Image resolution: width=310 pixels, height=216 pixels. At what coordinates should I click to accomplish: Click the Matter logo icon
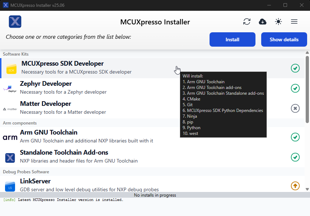coord(10,109)
